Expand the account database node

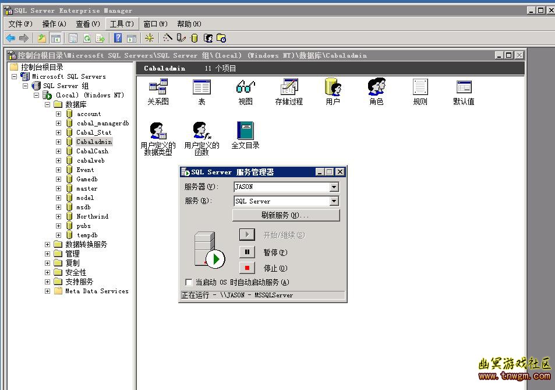pos(58,114)
